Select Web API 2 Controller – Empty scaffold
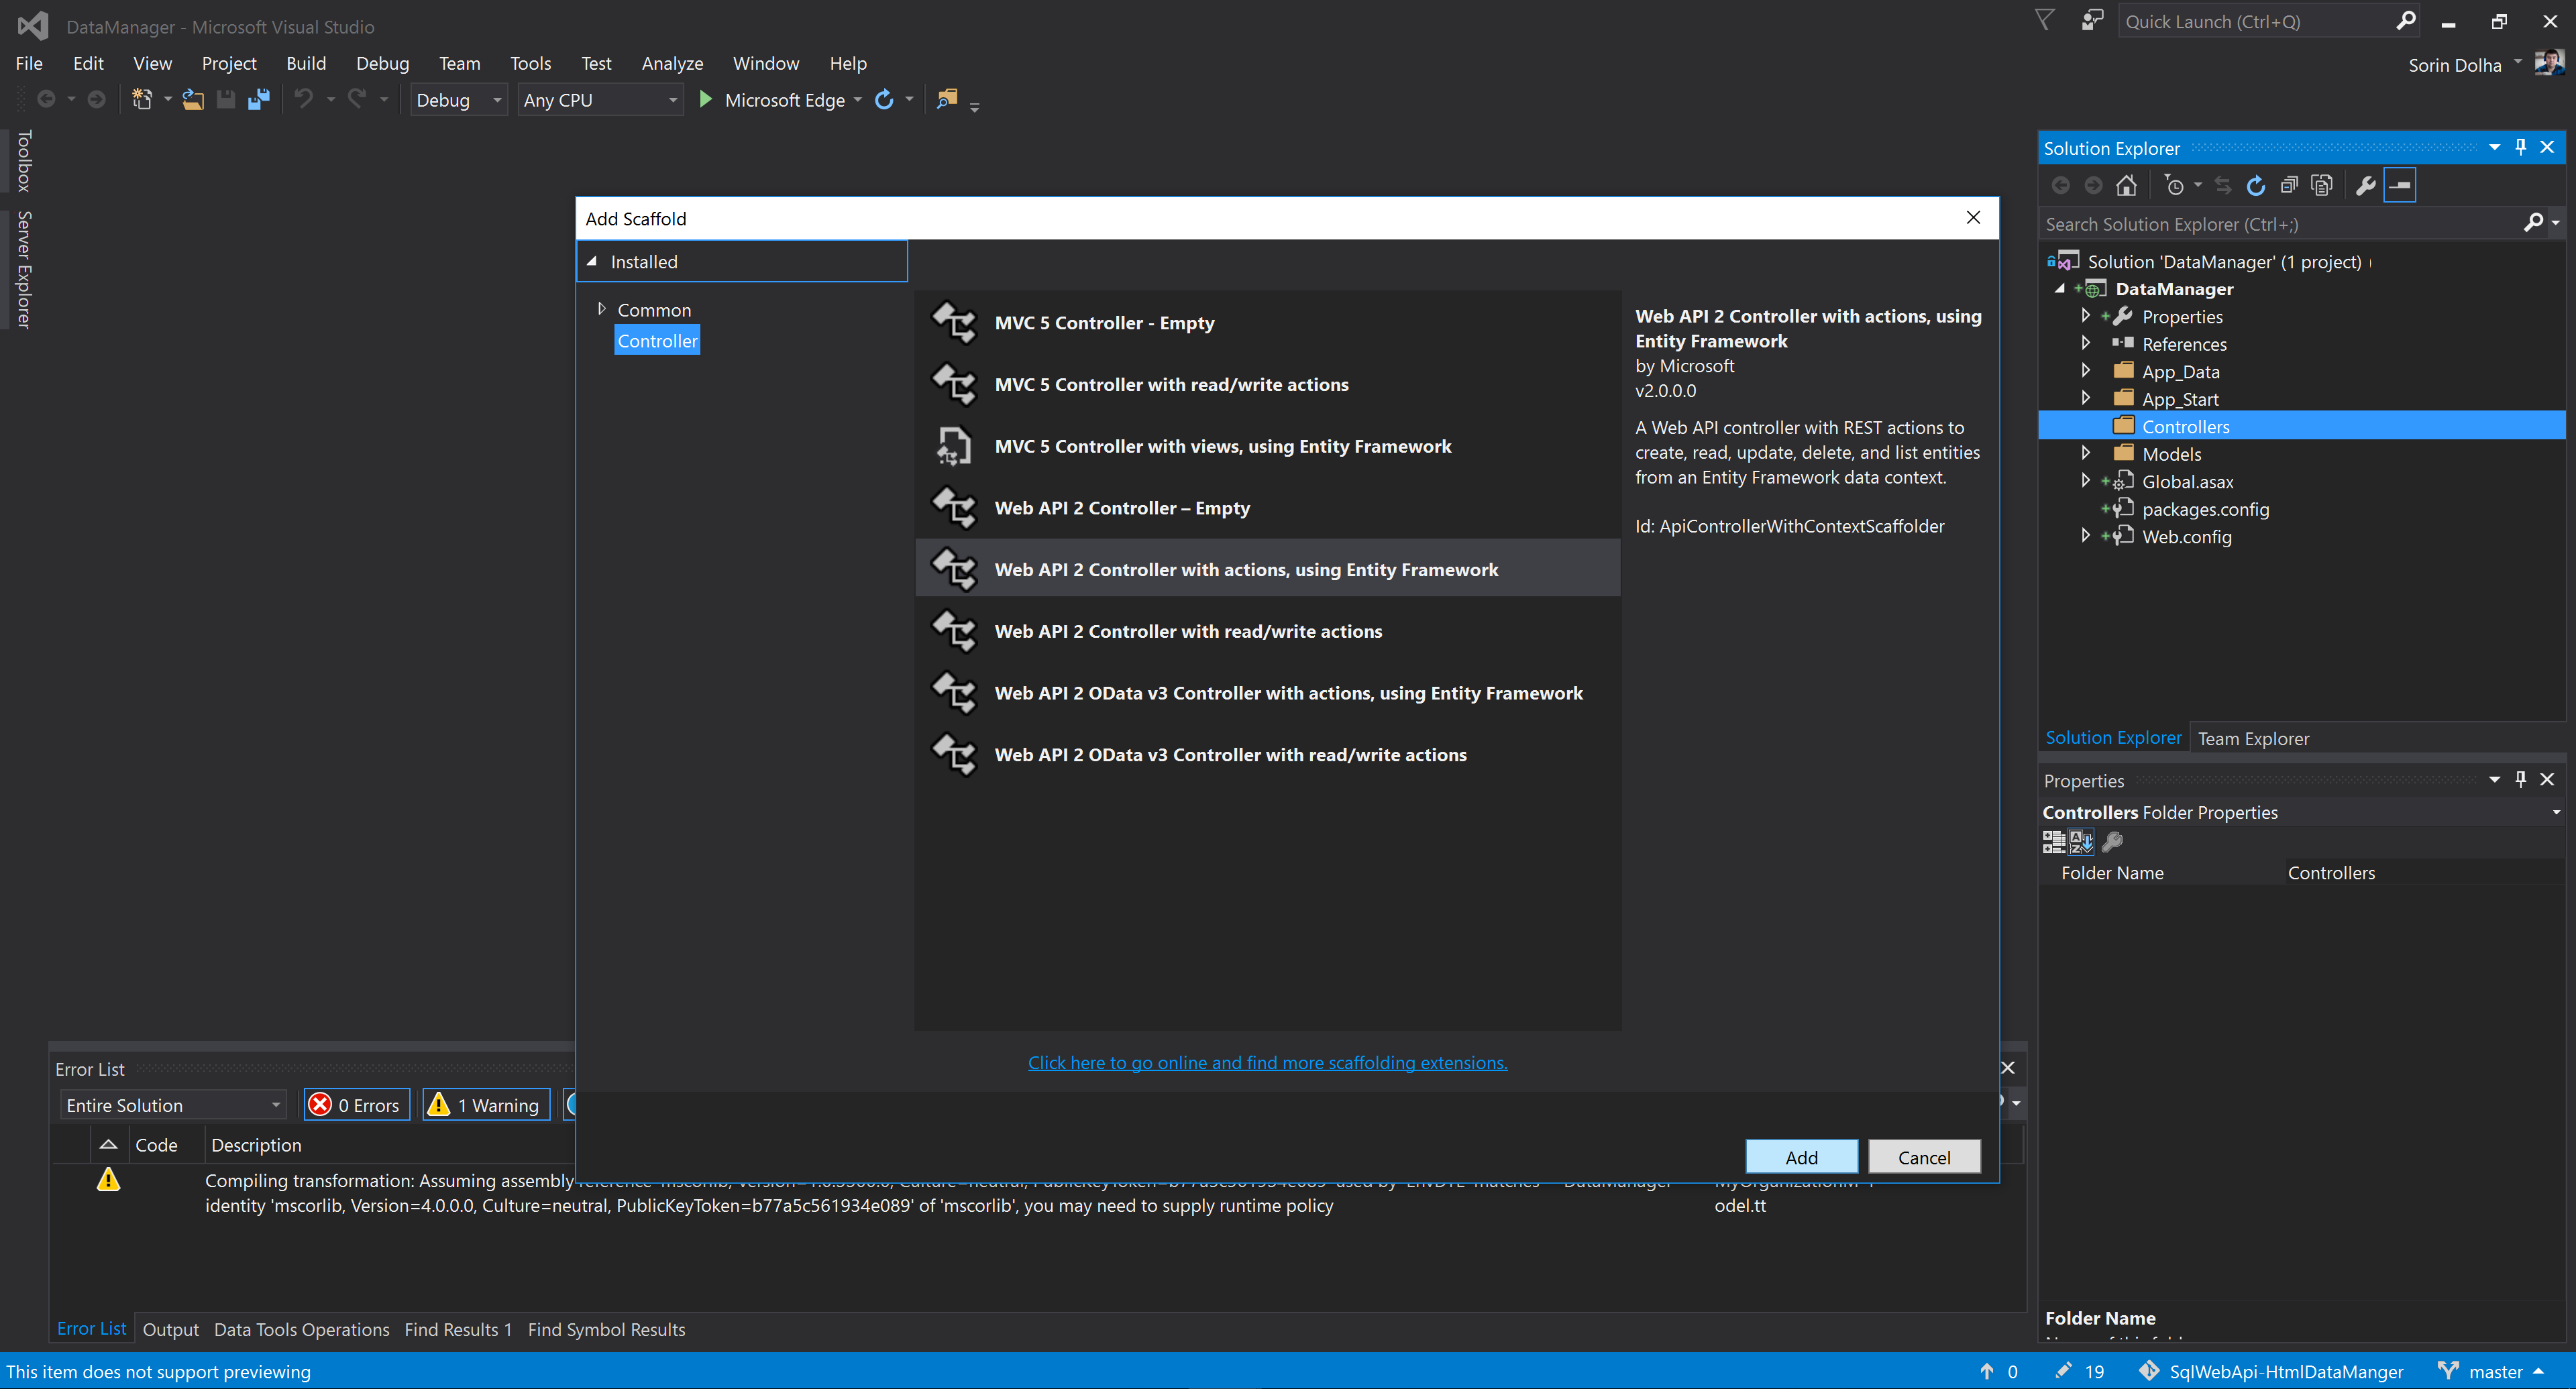 click(x=1121, y=508)
